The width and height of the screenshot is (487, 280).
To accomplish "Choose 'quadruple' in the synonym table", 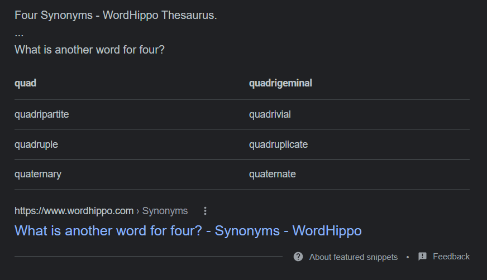I will coord(36,144).
